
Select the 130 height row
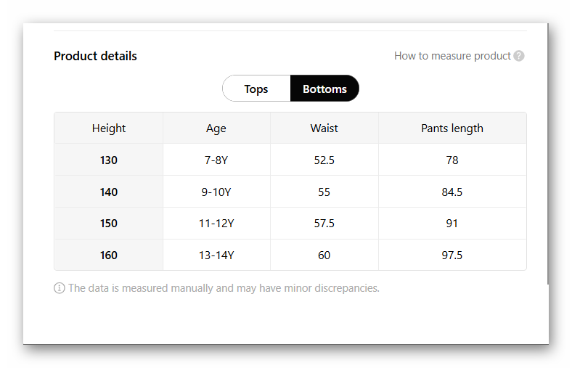click(x=109, y=160)
